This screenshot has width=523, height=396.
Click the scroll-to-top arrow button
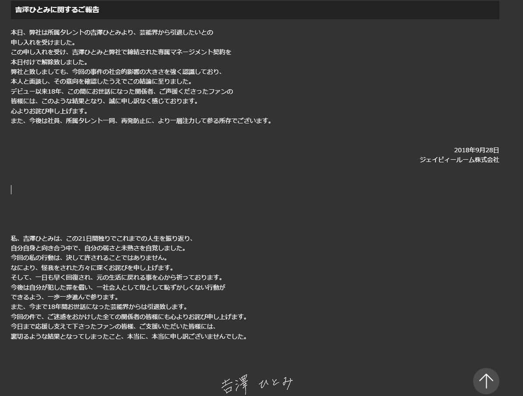click(486, 381)
